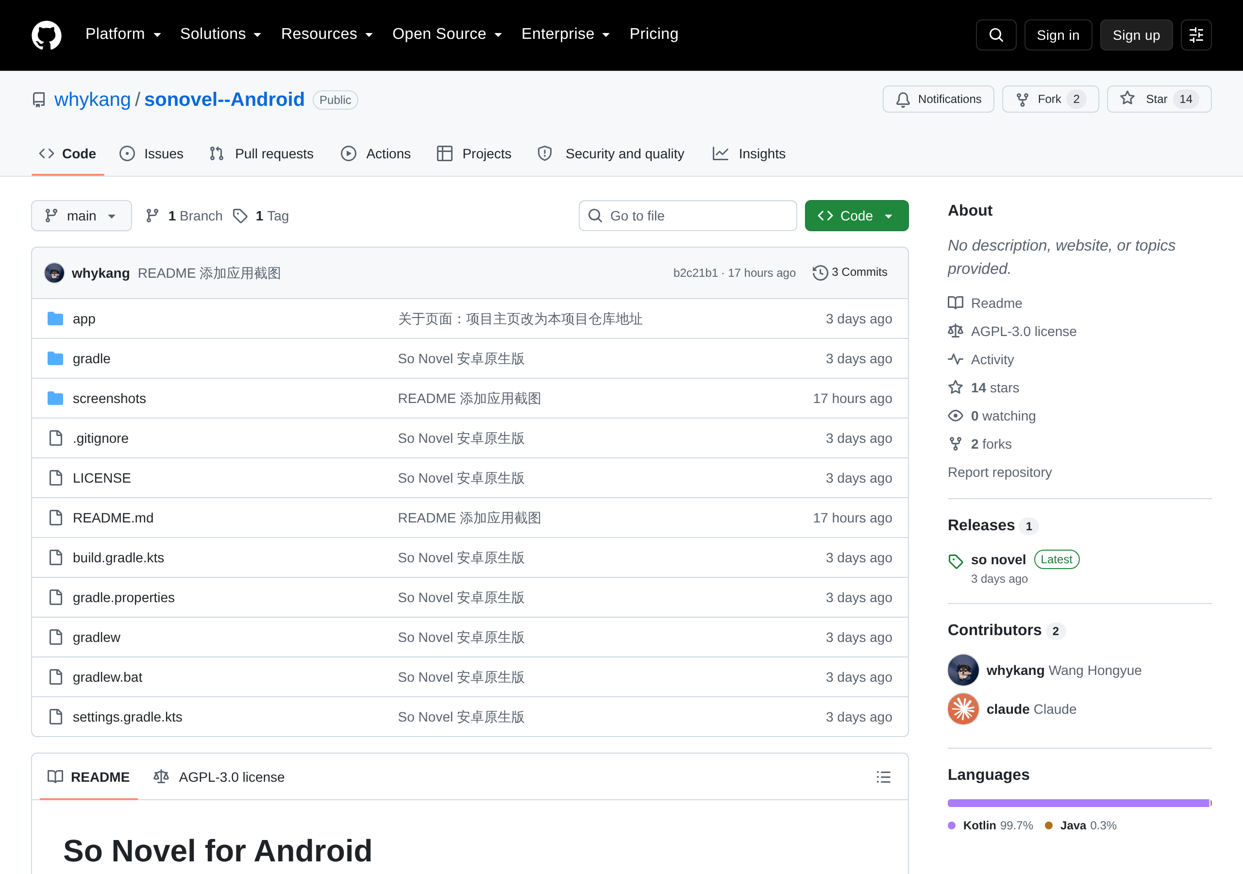View the 2 forks list
1243x874 pixels.
click(x=980, y=444)
